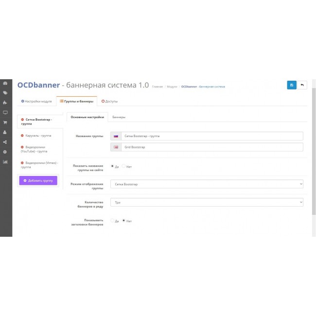Open the Extensions puzzle icon in the sidebar
Image resolution: width=316 pixels, height=316 pixels.
point(5,103)
